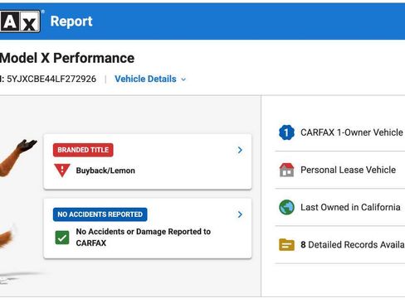Screen dimensions: 405x303
Task: Select the Personal Lease Vehicle row
Action: 340,170
